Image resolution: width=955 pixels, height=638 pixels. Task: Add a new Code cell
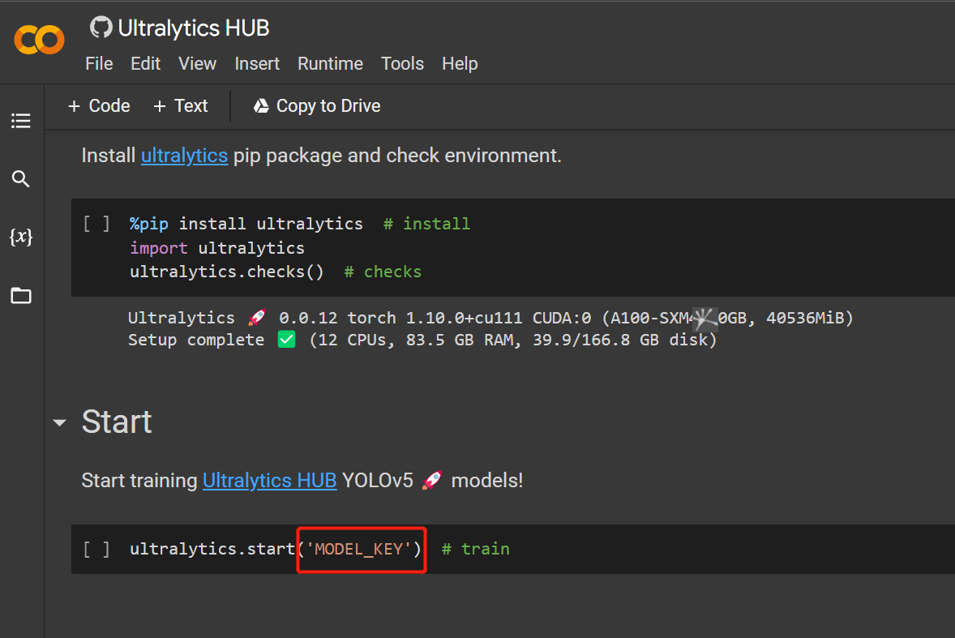pyautogui.click(x=99, y=106)
